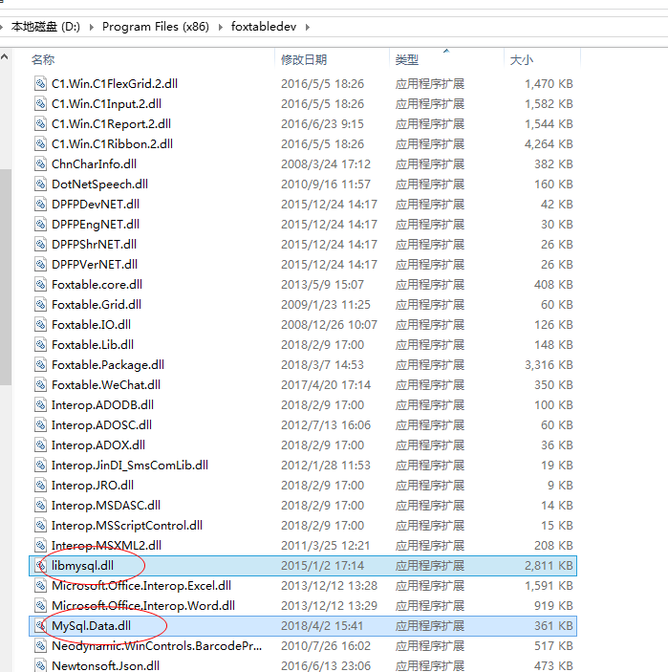Click the left pane vertical scrollbar thumb
The height and width of the screenshot is (672, 668).
[5, 277]
